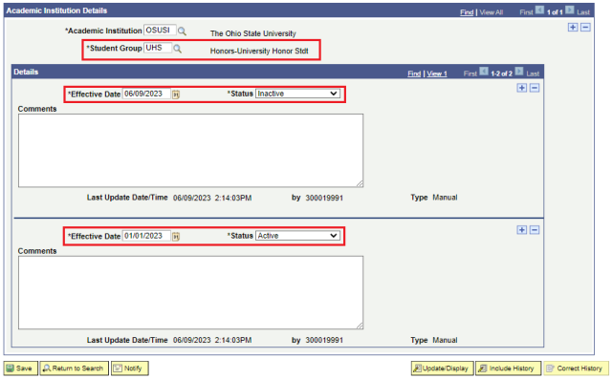Click Include History button
This screenshot has width=612, height=379.
pyautogui.click(x=508, y=368)
